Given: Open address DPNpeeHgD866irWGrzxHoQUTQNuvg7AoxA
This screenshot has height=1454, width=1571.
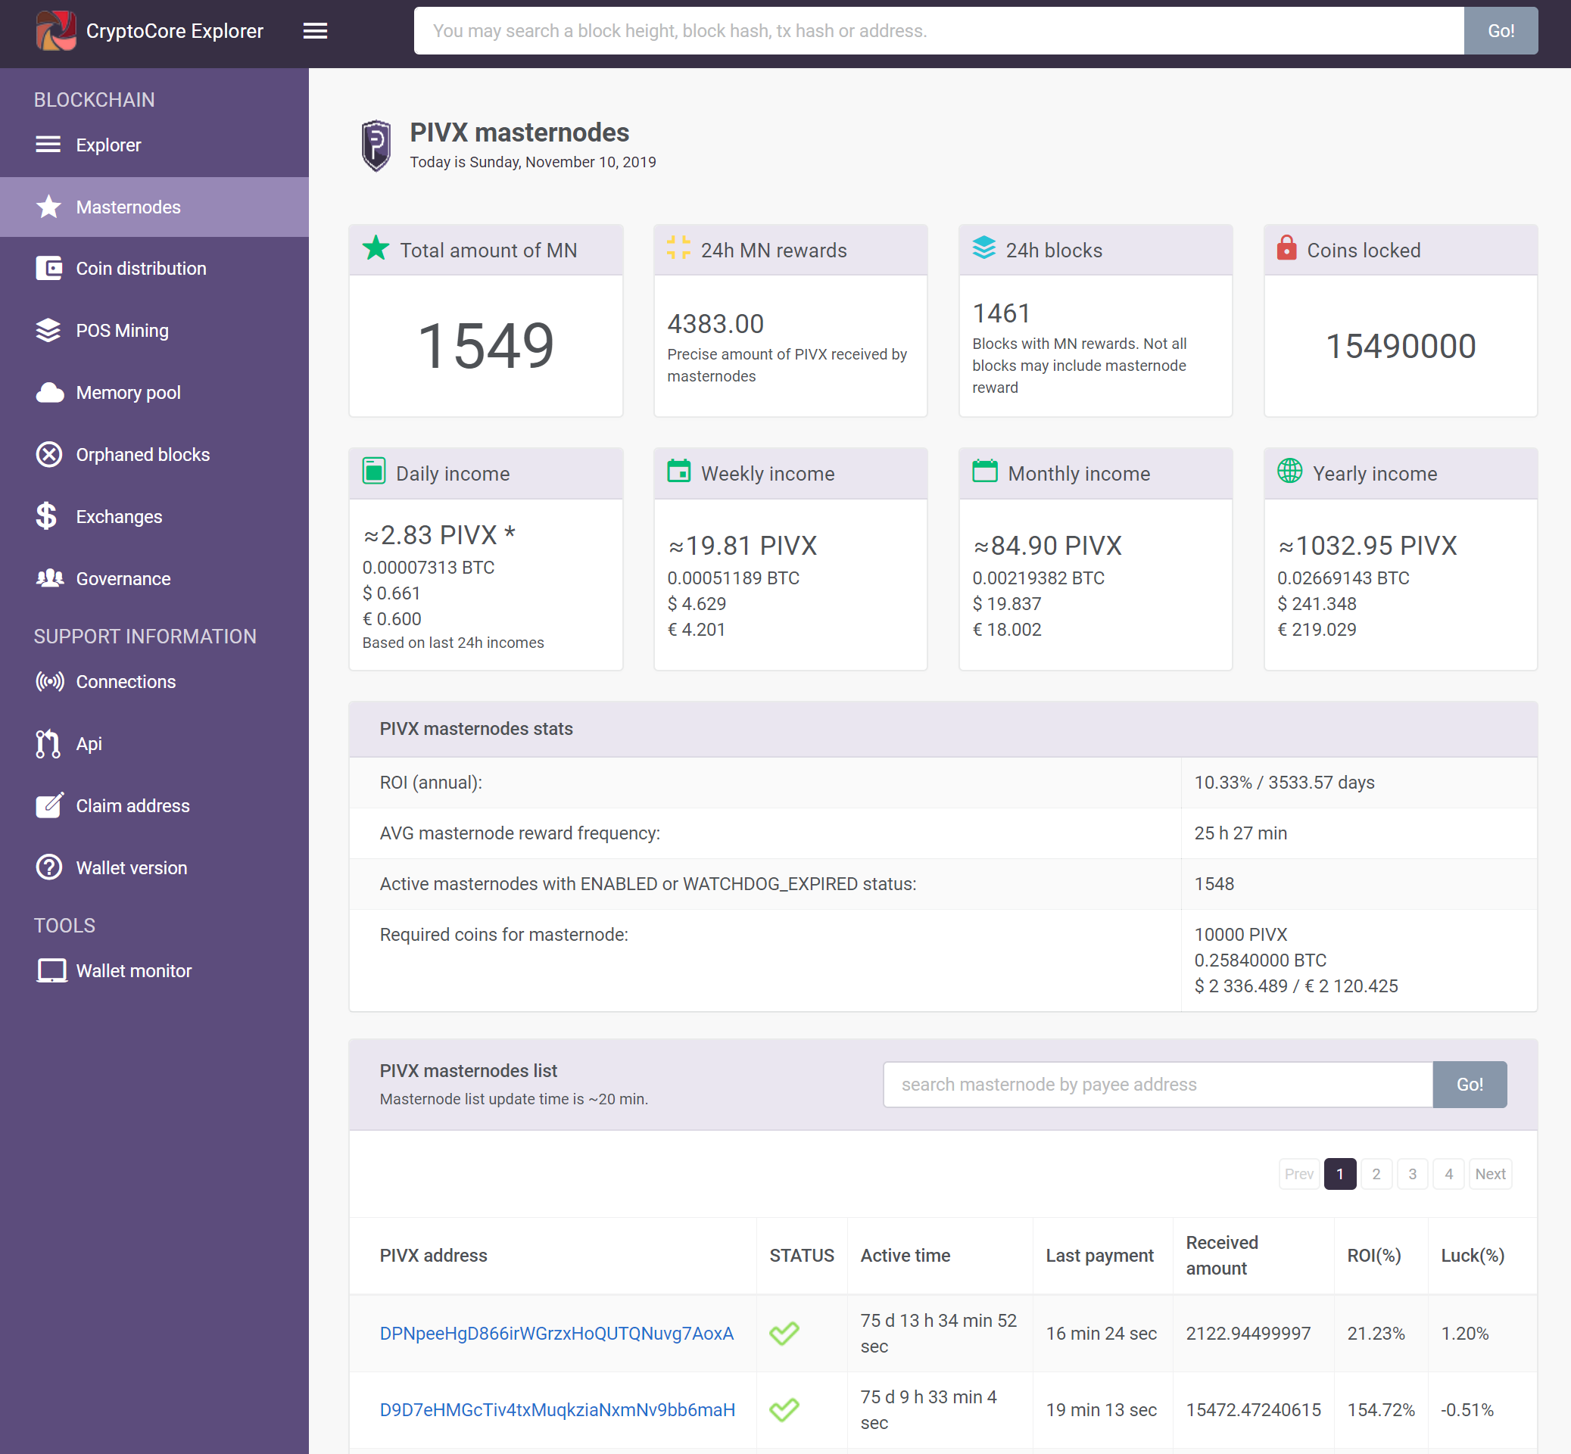Looking at the screenshot, I should [x=556, y=1333].
